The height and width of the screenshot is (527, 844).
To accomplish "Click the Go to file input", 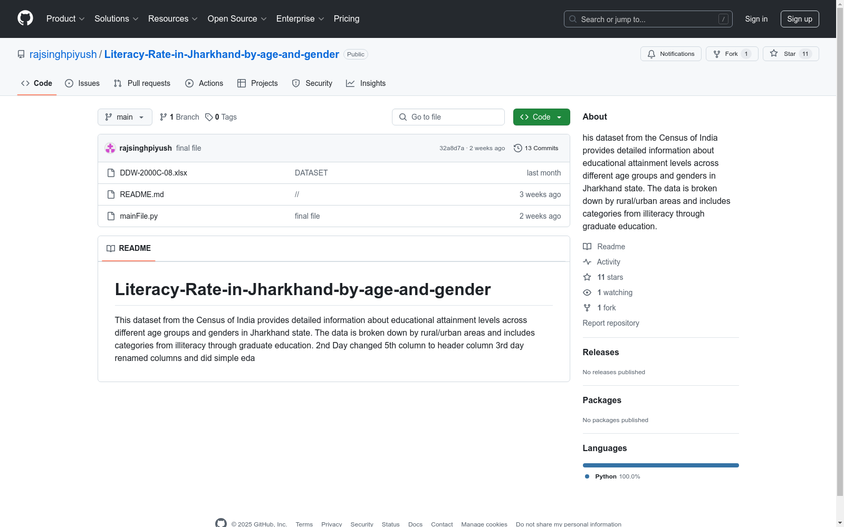I will pyautogui.click(x=448, y=117).
